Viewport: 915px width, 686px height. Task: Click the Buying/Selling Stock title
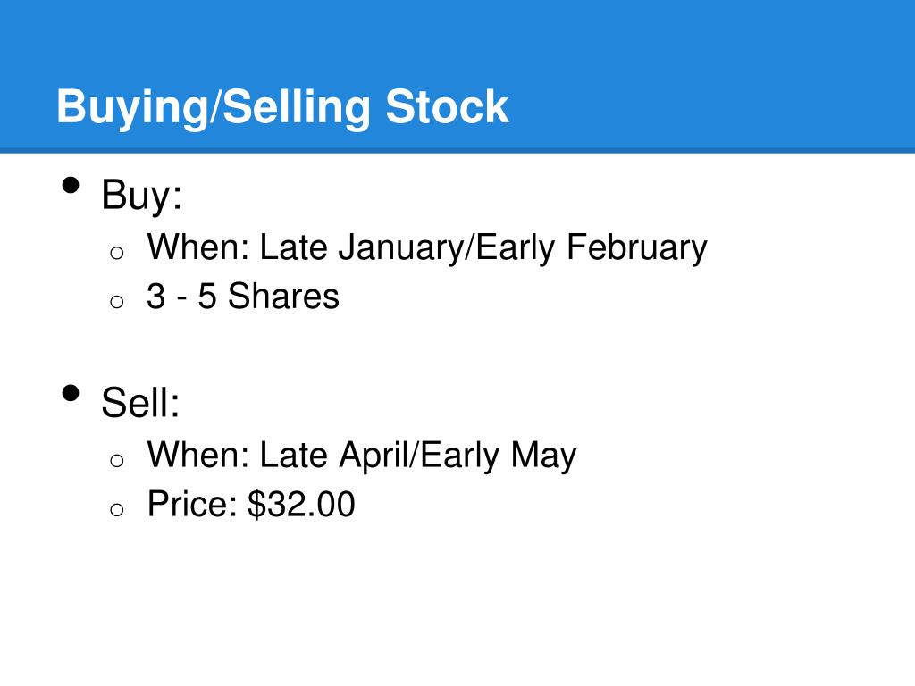282,108
